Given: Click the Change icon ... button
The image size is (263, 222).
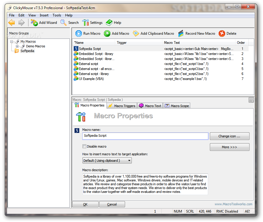Looking at the screenshot, I should [x=230, y=136].
